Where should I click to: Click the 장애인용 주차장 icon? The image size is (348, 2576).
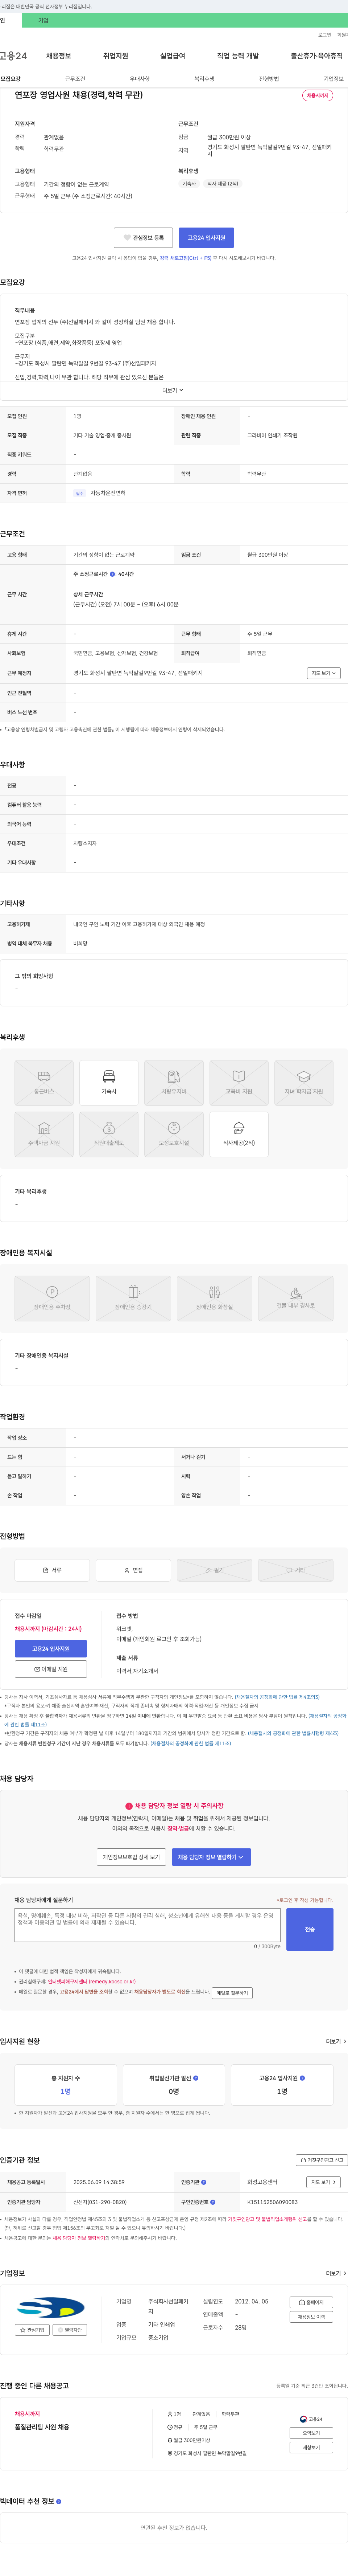(52, 1298)
